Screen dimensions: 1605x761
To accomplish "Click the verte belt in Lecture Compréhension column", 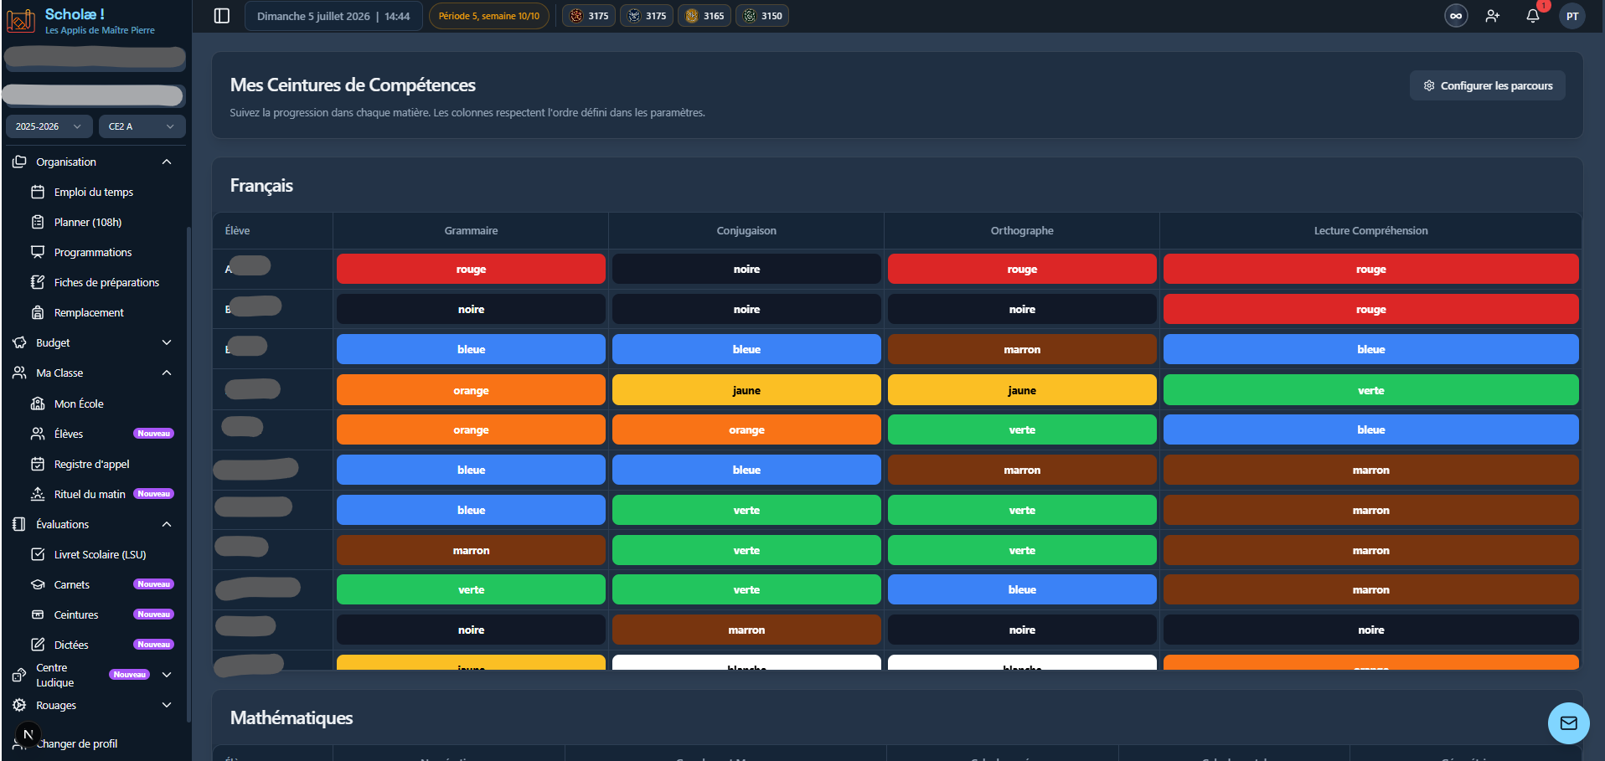I will coord(1370,390).
